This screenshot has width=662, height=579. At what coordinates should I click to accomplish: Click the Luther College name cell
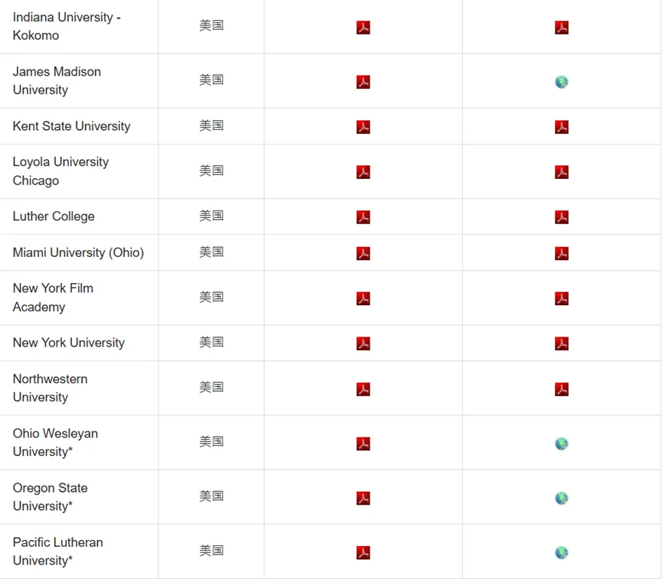(x=54, y=216)
